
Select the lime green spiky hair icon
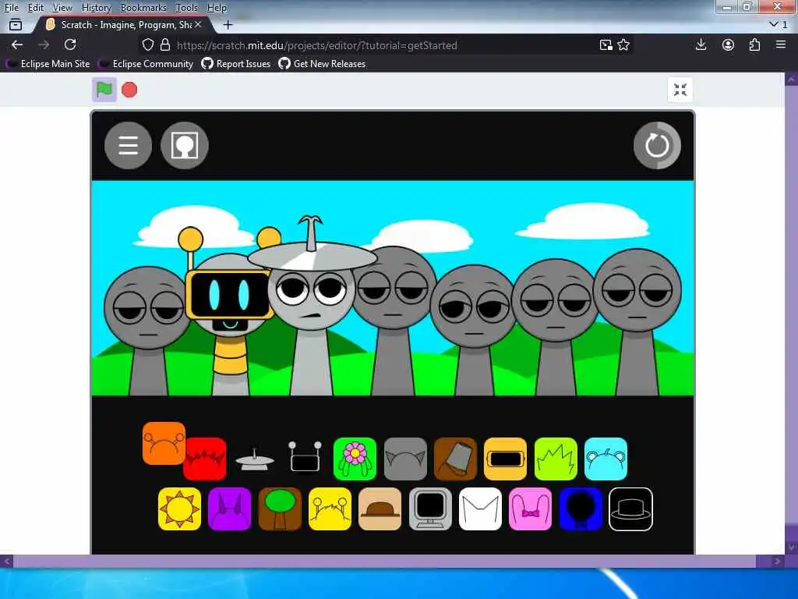click(x=556, y=459)
